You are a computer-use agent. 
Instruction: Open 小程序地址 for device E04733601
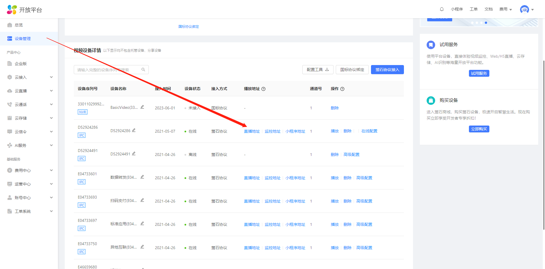click(295, 178)
